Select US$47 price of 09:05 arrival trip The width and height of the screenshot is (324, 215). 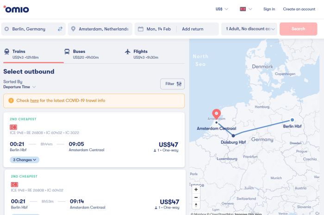168,145
